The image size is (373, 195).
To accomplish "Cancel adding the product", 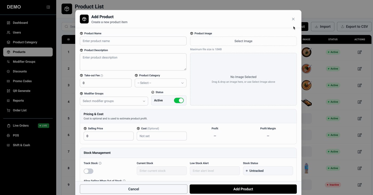I will 133,189.
